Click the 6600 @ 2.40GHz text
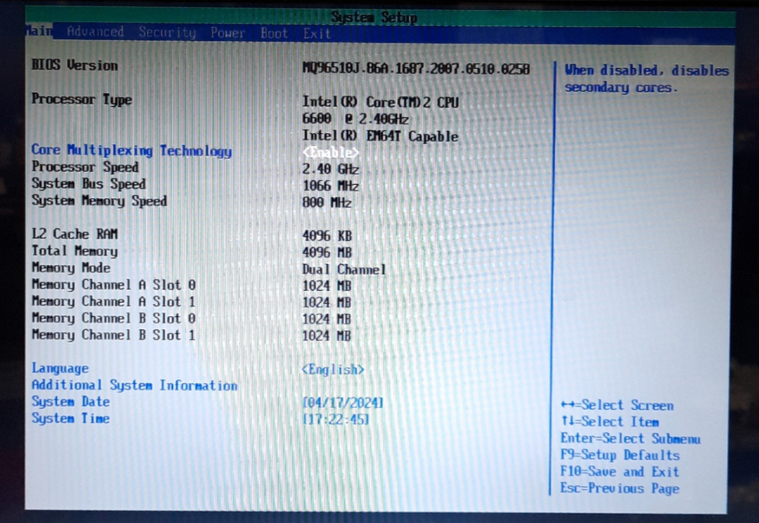 [x=356, y=119]
